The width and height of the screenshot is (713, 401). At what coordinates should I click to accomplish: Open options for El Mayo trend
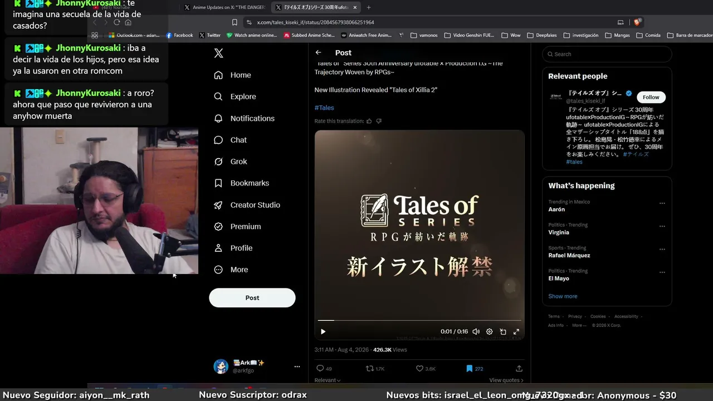point(662,272)
